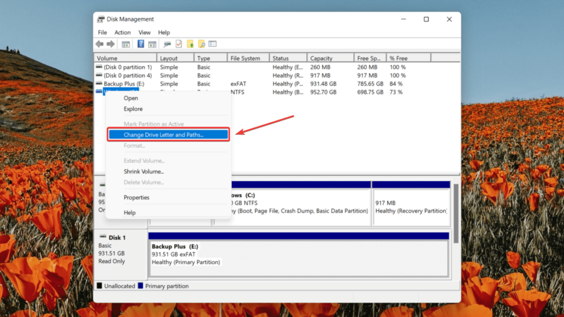Click the magnifier toolbar icon

click(167, 44)
